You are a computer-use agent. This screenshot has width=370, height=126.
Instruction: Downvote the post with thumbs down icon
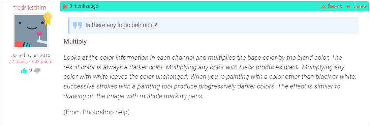(x=37, y=71)
